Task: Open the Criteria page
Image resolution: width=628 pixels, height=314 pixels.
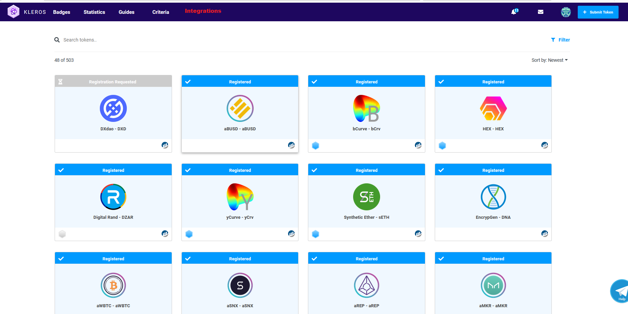Action: [x=161, y=12]
